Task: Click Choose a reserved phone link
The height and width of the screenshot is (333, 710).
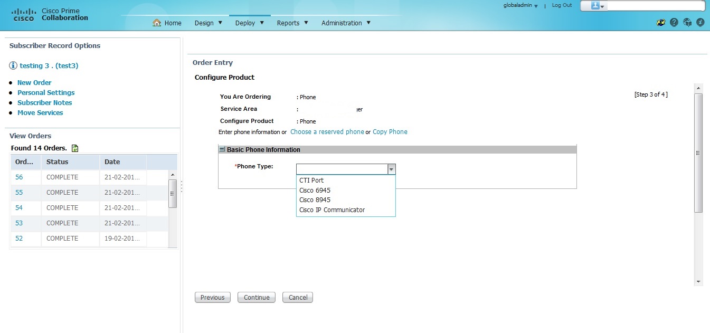Action: (x=327, y=131)
